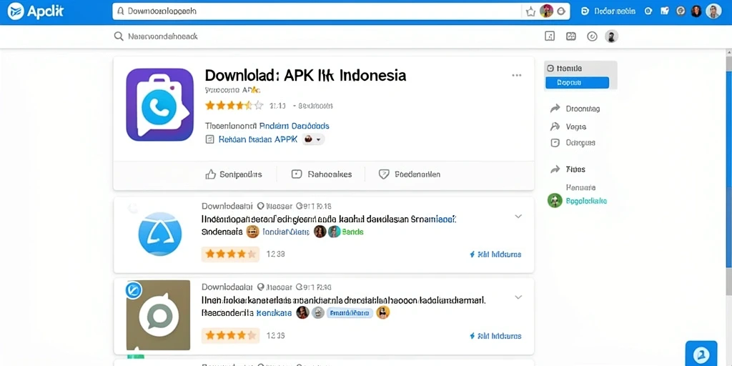Click the thumbs-up 'Senipadms' button

click(x=234, y=174)
